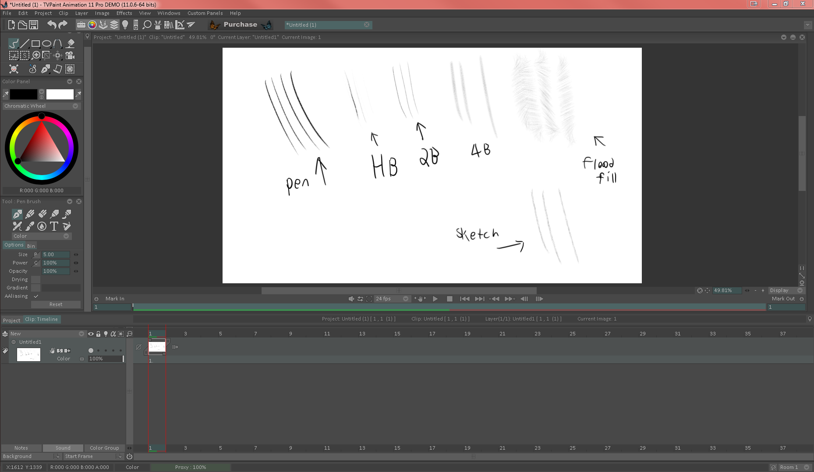Click the black foreground color swatch
The height and width of the screenshot is (472, 814).
click(24, 94)
